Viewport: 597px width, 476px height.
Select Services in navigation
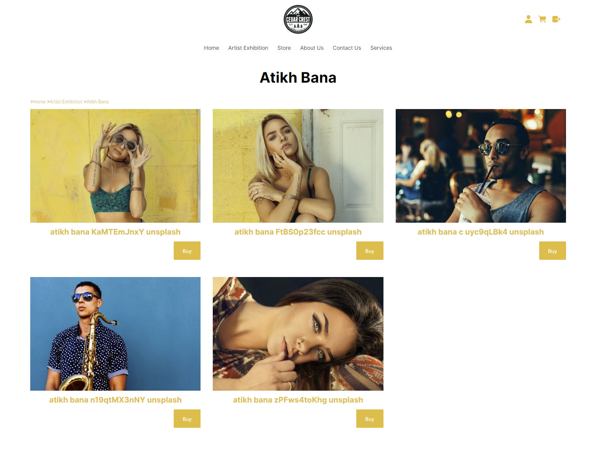381,48
